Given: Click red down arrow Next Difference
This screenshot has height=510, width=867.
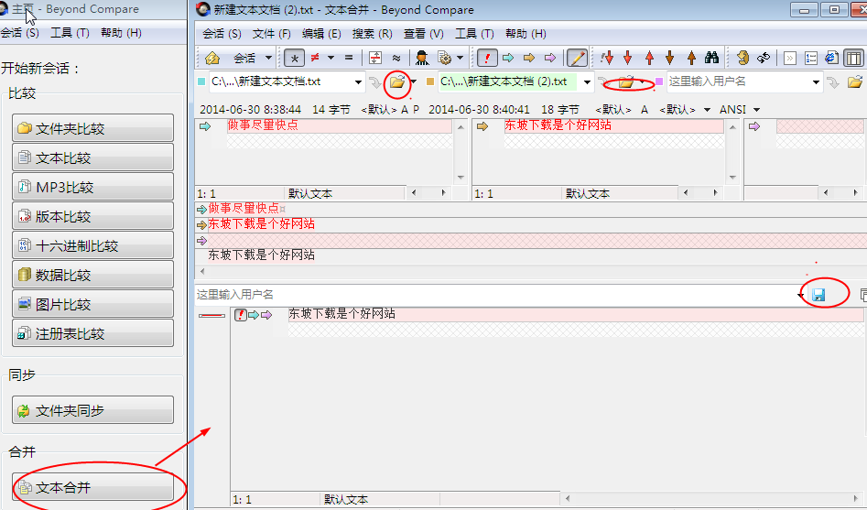Looking at the screenshot, I should [x=627, y=58].
